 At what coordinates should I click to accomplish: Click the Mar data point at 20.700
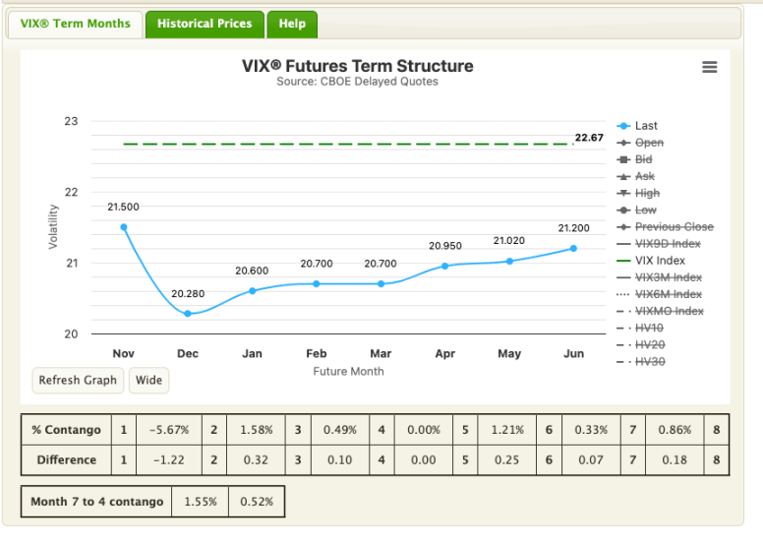pyautogui.click(x=381, y=284)
